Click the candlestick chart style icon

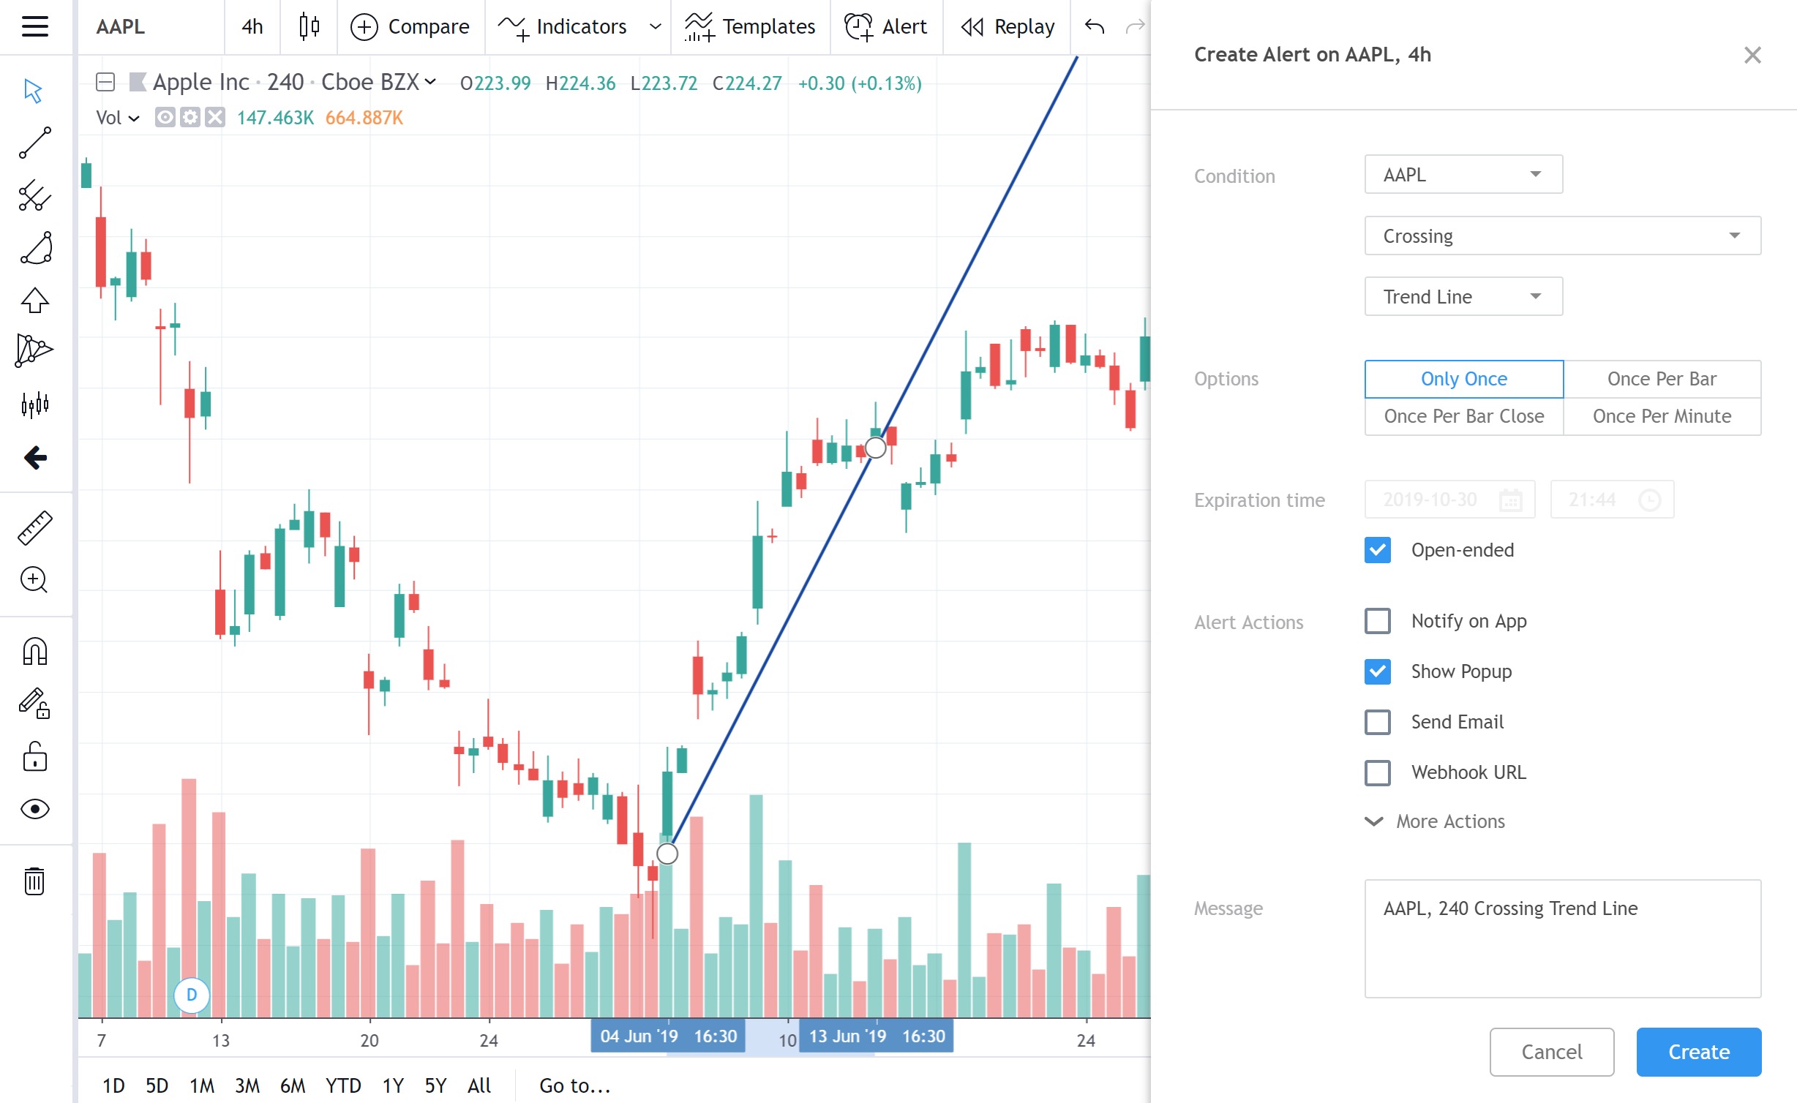(309, 27)
